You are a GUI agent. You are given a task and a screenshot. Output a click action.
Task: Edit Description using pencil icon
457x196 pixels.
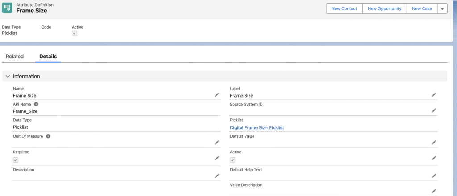pyautogui.click(x=217, y=176)
